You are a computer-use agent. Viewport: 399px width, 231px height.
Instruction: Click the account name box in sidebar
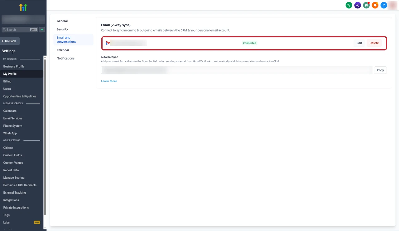coord(23,19)
